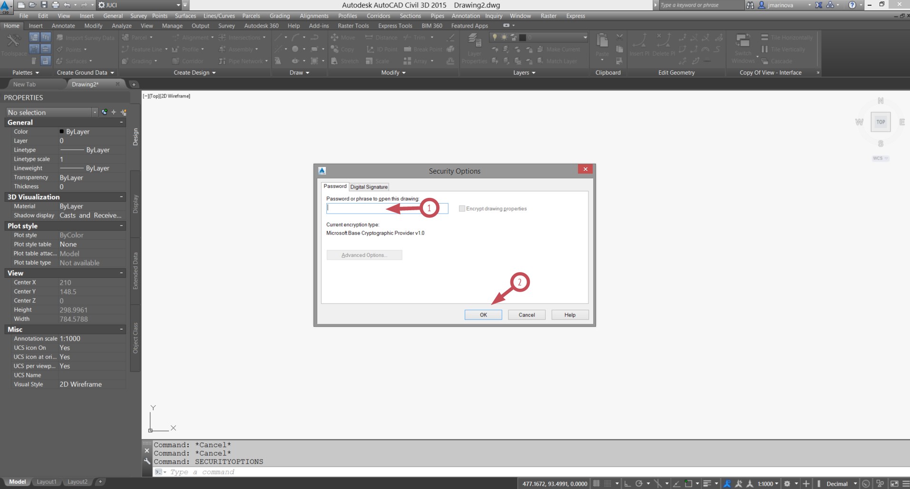Click the Open file icon in the quick access toolbar
The width and height of the screenshot is (910, 489).
(x=32, y=5)
